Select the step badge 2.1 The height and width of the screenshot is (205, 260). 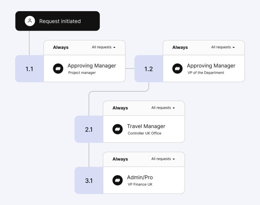(89, 129)
